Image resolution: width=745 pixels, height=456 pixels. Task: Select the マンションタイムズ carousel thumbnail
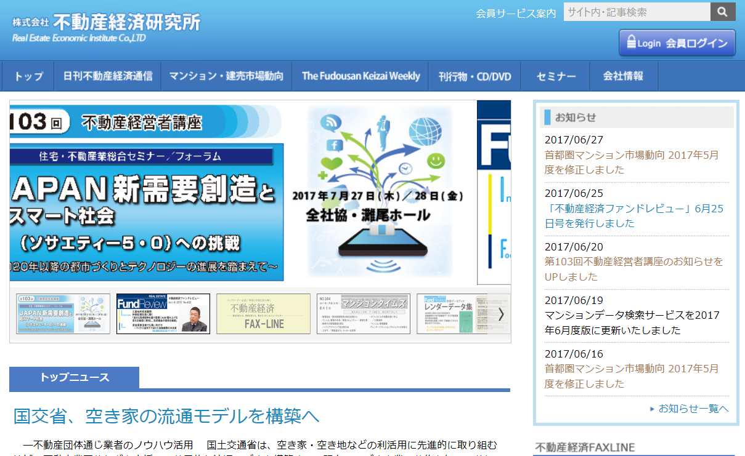click(364, 314)
